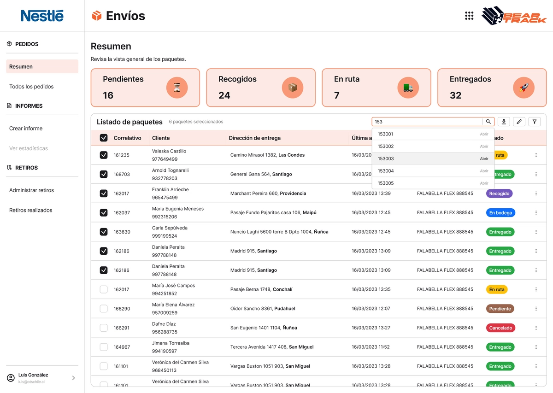
Task: Open Retiros realizados
Action: pos(31,210)
